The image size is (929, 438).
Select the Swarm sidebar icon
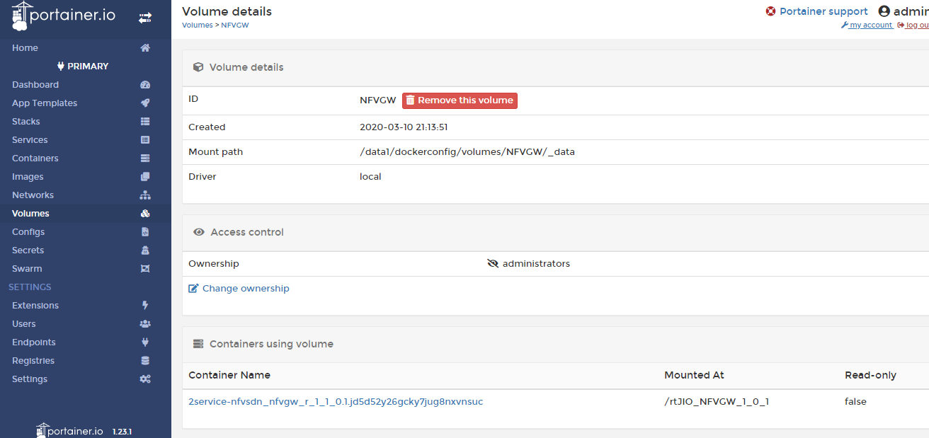(x=145, y=268)
